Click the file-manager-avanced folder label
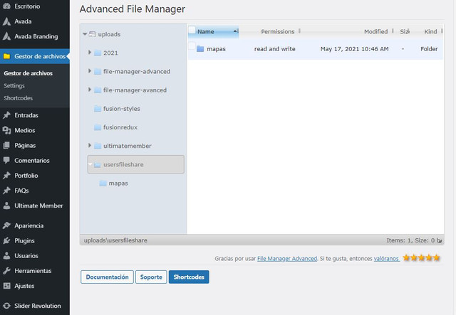The image size is (456, 315). 135,90
